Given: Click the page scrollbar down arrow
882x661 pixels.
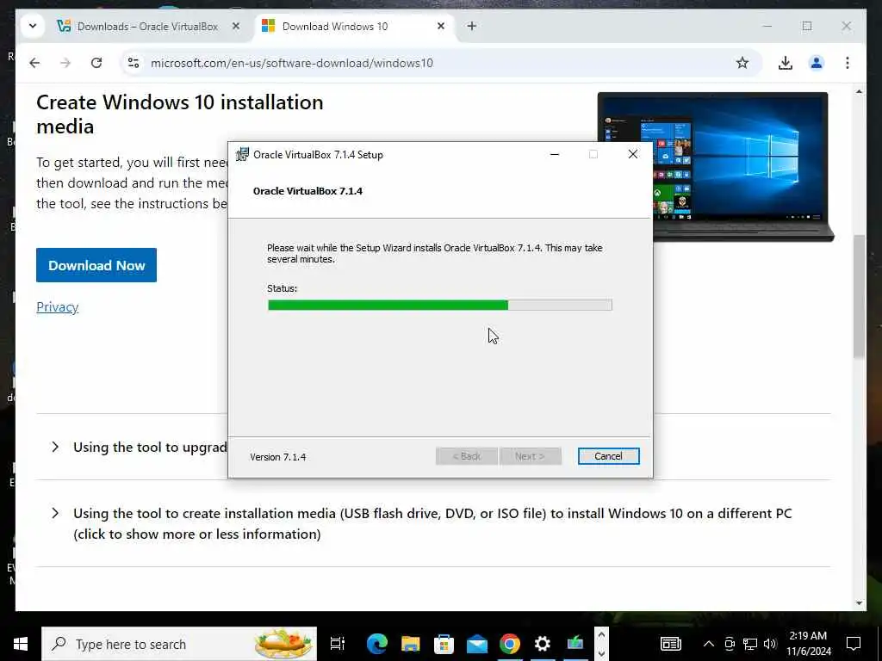Looking at the screenshot, I should [859, 603].
